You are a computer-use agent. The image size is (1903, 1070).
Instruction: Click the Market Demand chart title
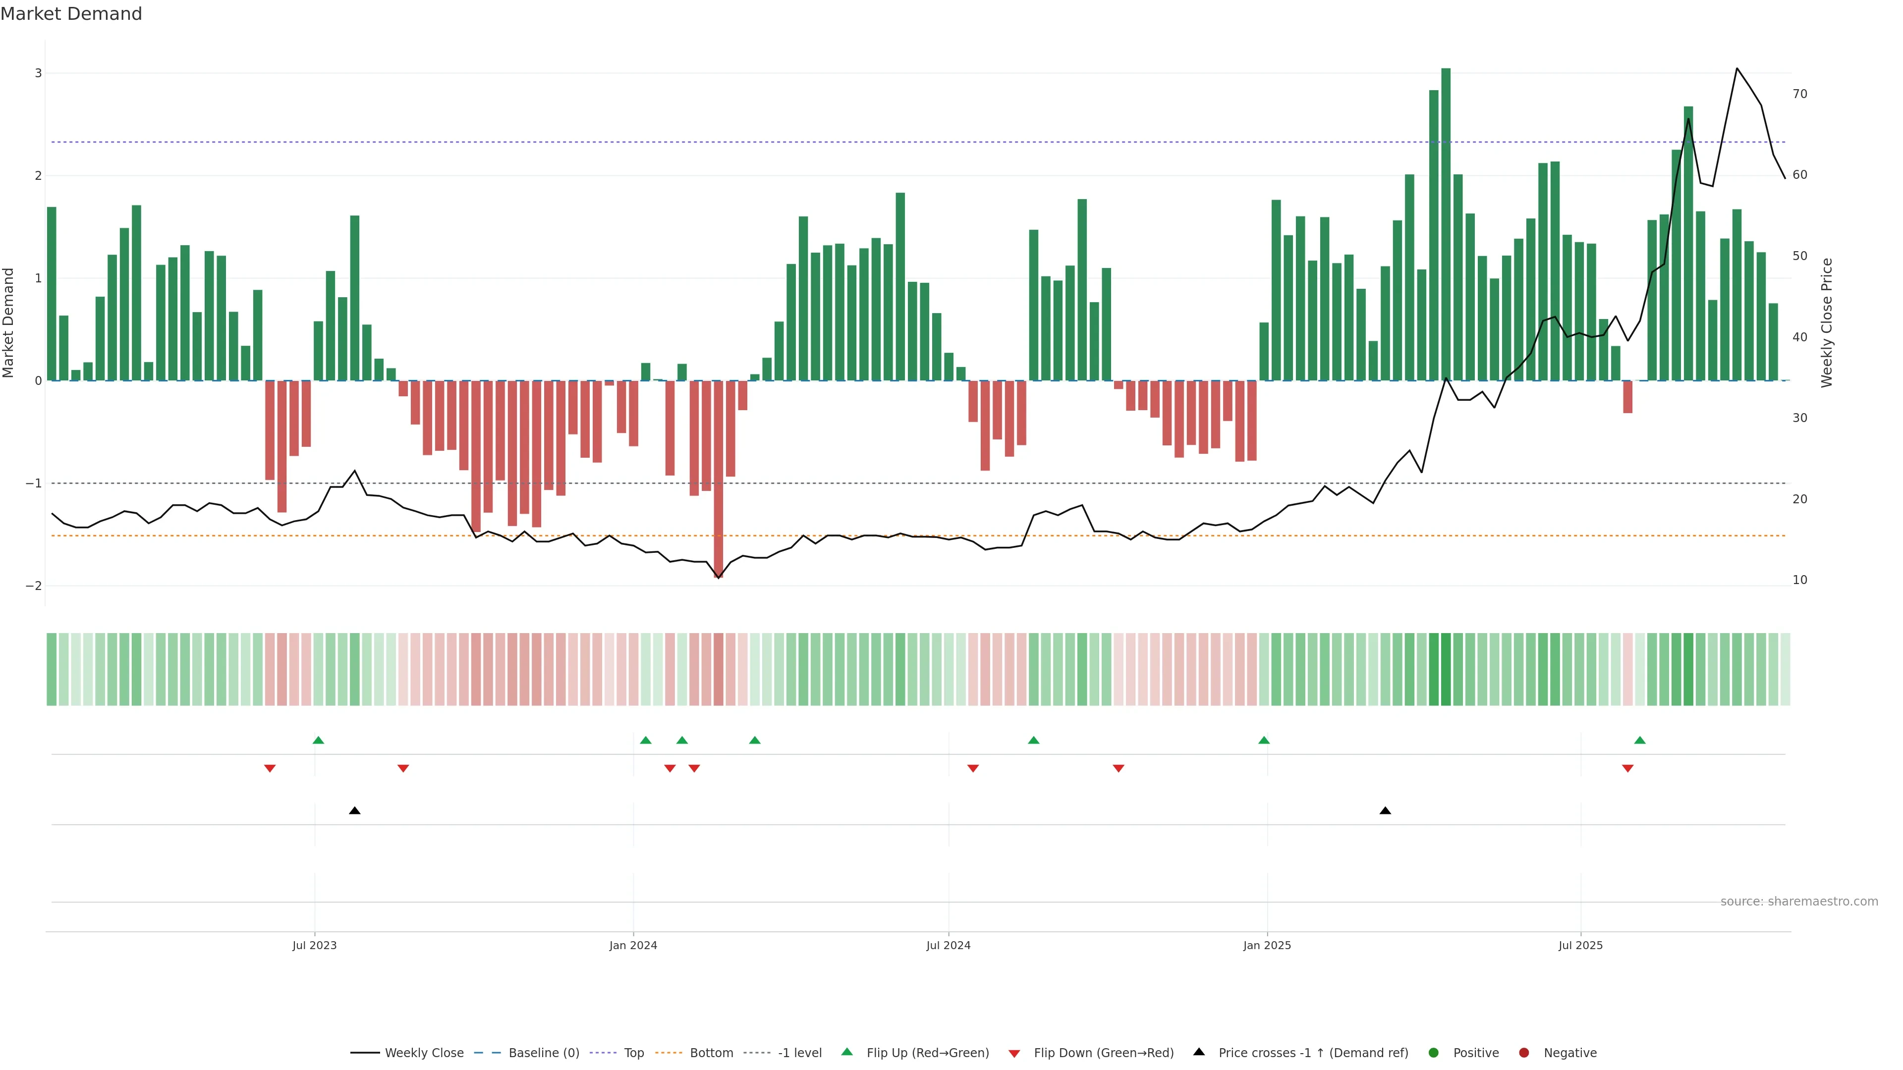[71, 14]
